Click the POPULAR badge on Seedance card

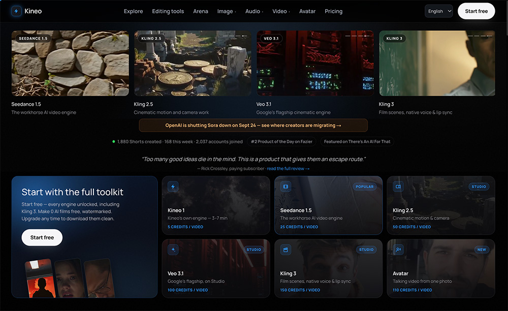pyautogui.click(x=364, y=186)
